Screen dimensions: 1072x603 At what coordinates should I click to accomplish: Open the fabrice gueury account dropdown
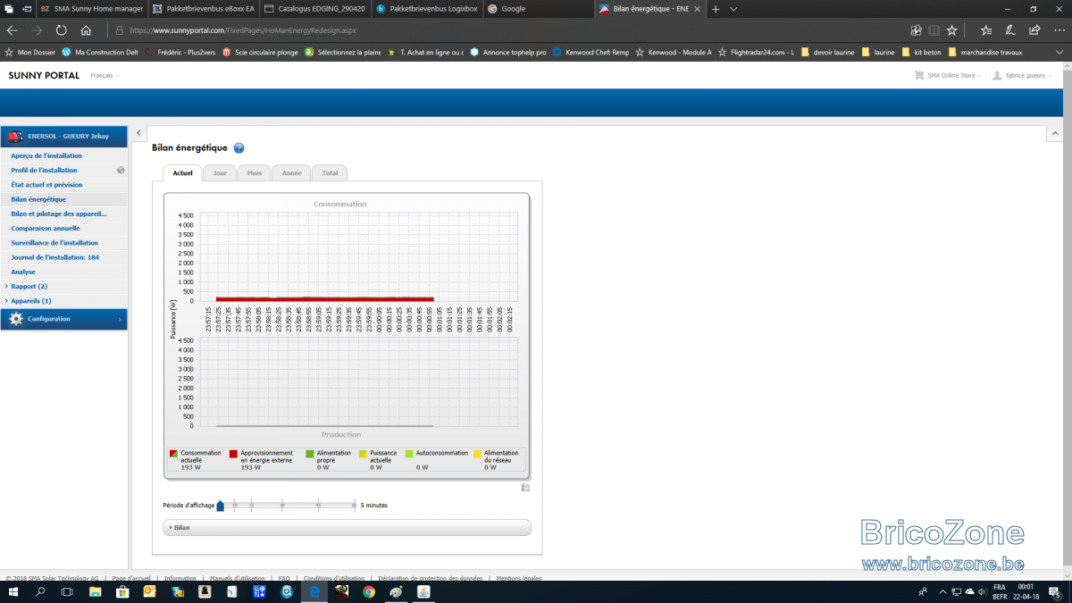tap(1028, 76)
